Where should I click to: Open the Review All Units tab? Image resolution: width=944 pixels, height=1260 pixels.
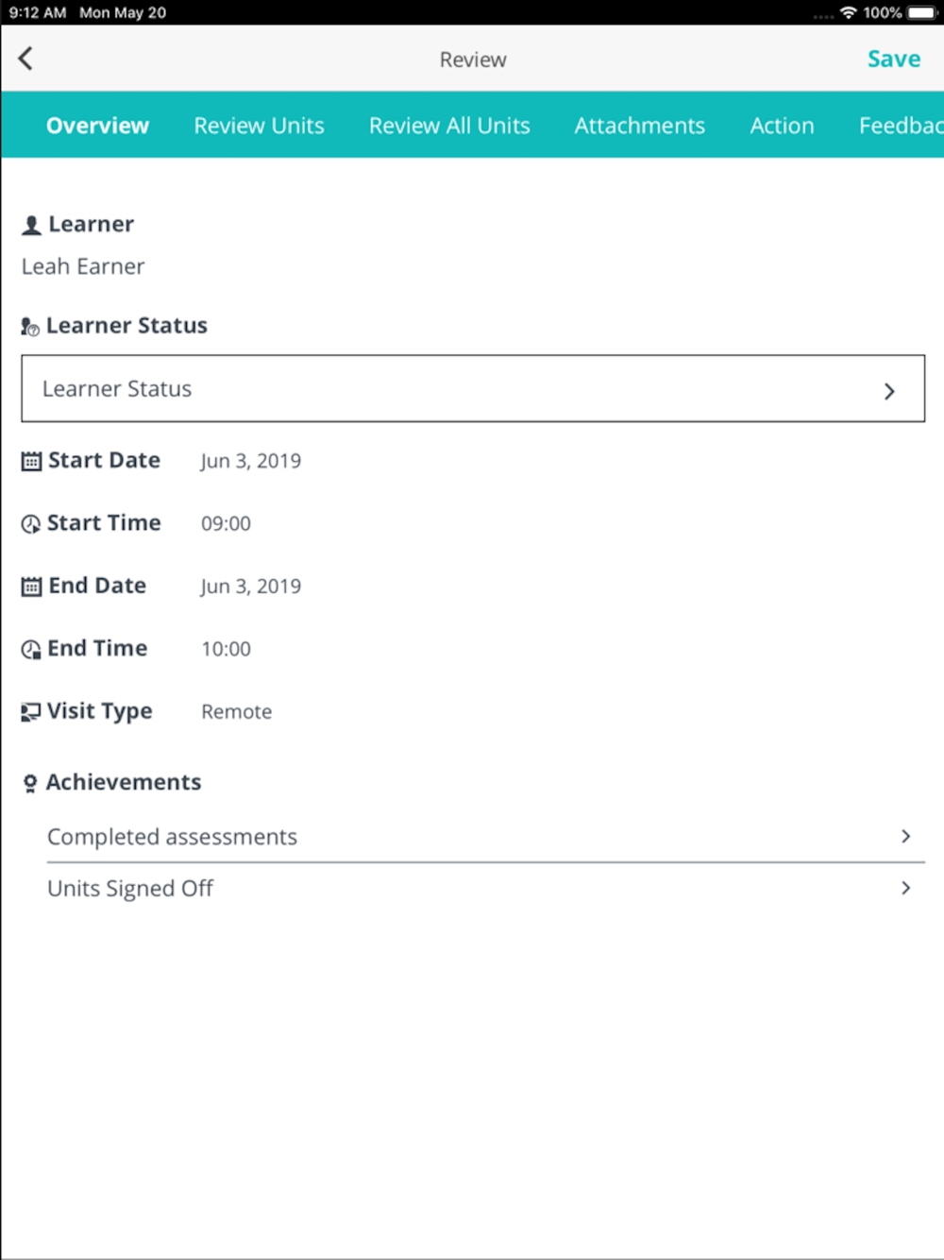449,126
